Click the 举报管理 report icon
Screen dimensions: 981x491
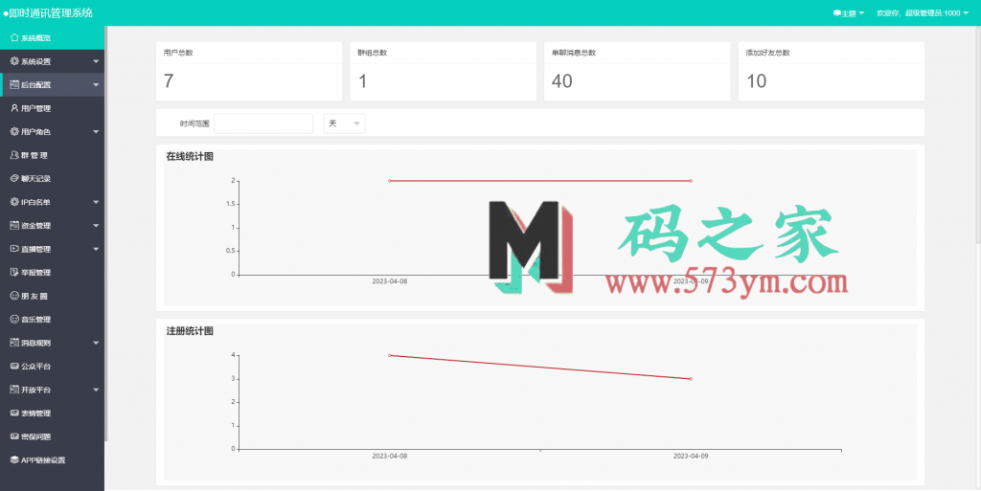click(14, 273)
